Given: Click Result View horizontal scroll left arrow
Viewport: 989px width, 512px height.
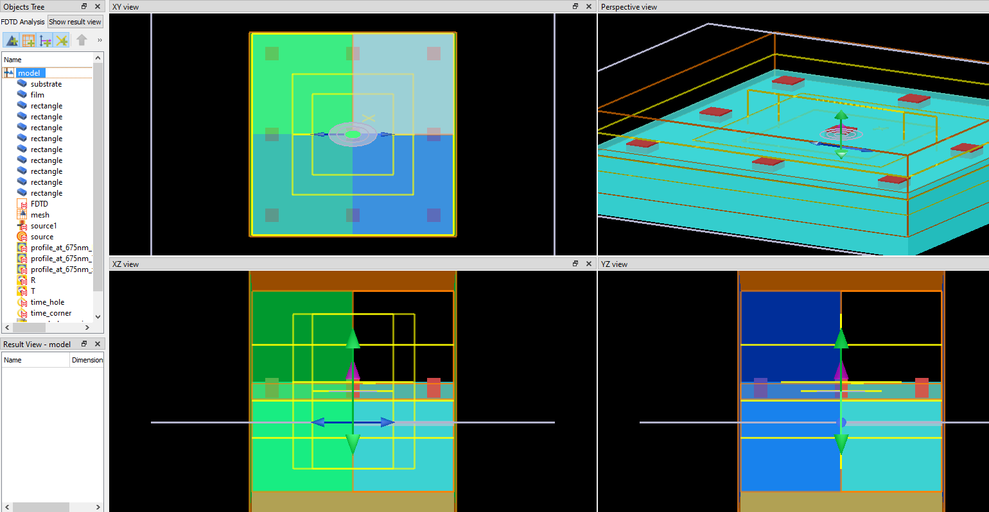Looking at the screenshot, I should pos(7,507).
